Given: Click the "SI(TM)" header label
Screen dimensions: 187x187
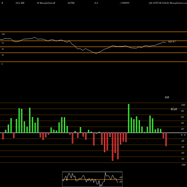Looking at the screenshot, I should [71, 3].
